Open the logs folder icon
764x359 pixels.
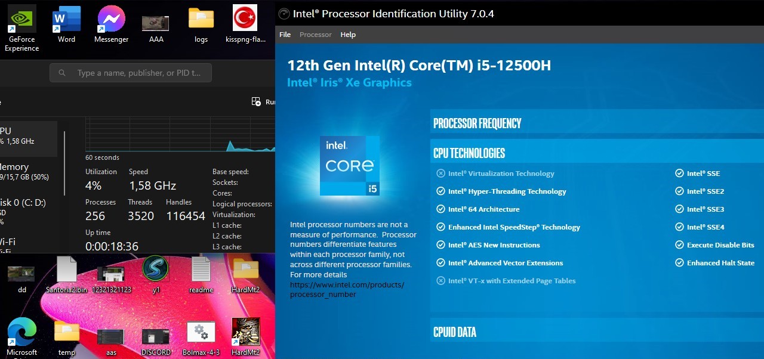point(201,18)
